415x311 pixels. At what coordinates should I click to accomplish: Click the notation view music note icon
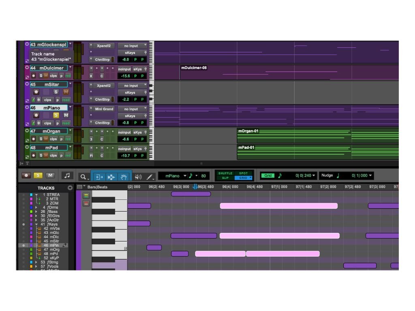tap(67, 175)
